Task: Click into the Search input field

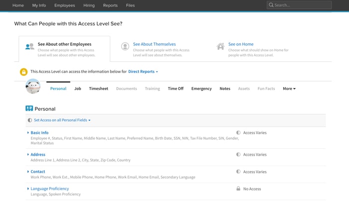Action: [x=299, y=5]
